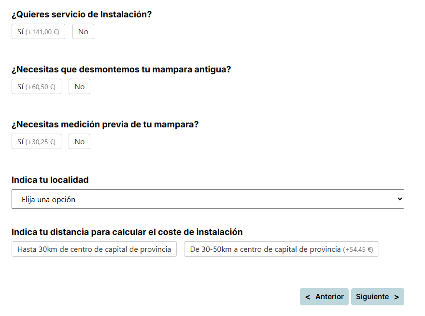Click the Anterior navigation button

[324, 296]
